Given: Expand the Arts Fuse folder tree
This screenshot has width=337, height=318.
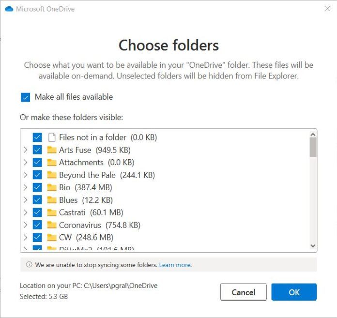Looking at the screenshot, I should (x=25, y=150).
